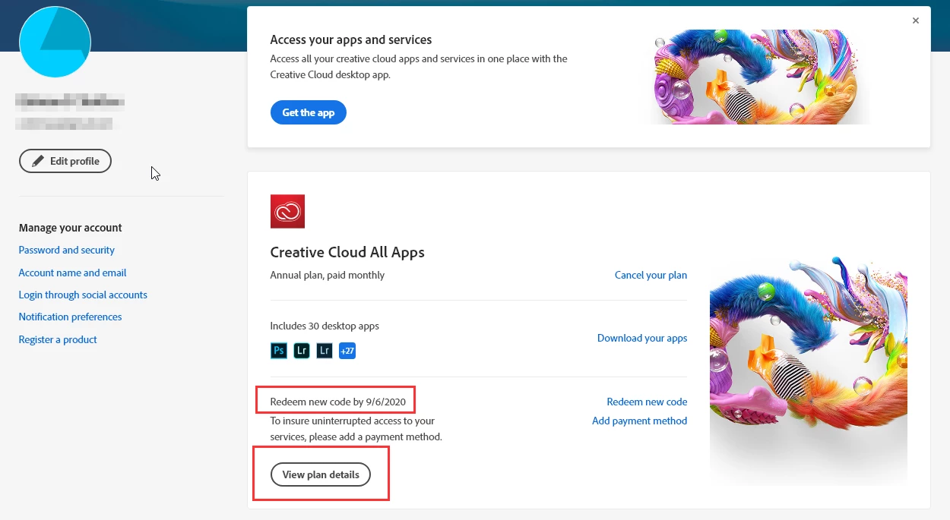Click the Edit profile button

click(x=65, y=161)
